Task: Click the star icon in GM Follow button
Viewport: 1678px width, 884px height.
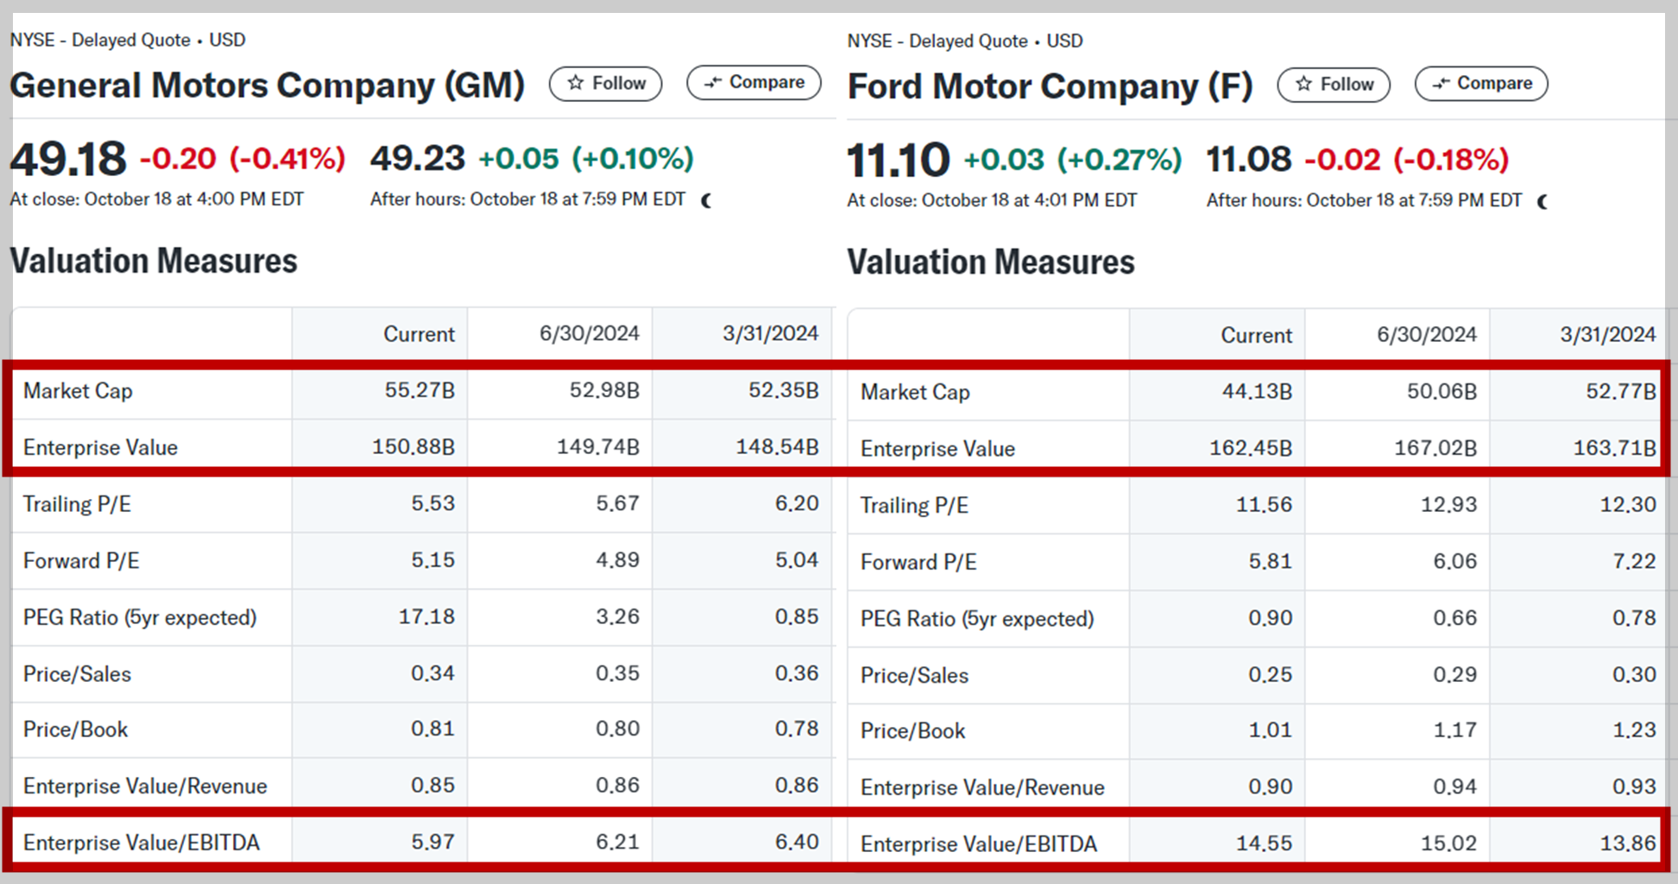Action: pos(575,83)
